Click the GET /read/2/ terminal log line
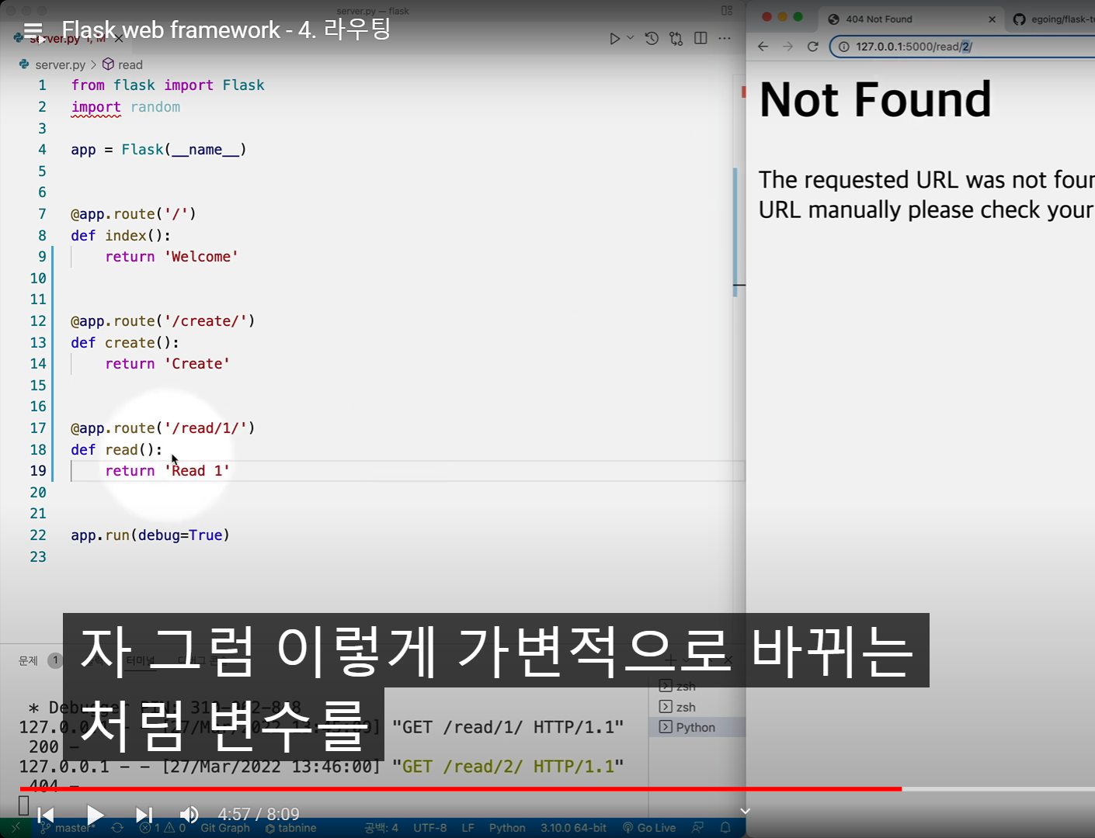The width and height of the screenshot is (1095, 838). click(x=322, y=767)
